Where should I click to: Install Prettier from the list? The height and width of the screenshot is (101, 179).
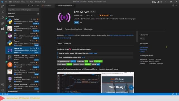pyautogui.click(x=37, y=60)
